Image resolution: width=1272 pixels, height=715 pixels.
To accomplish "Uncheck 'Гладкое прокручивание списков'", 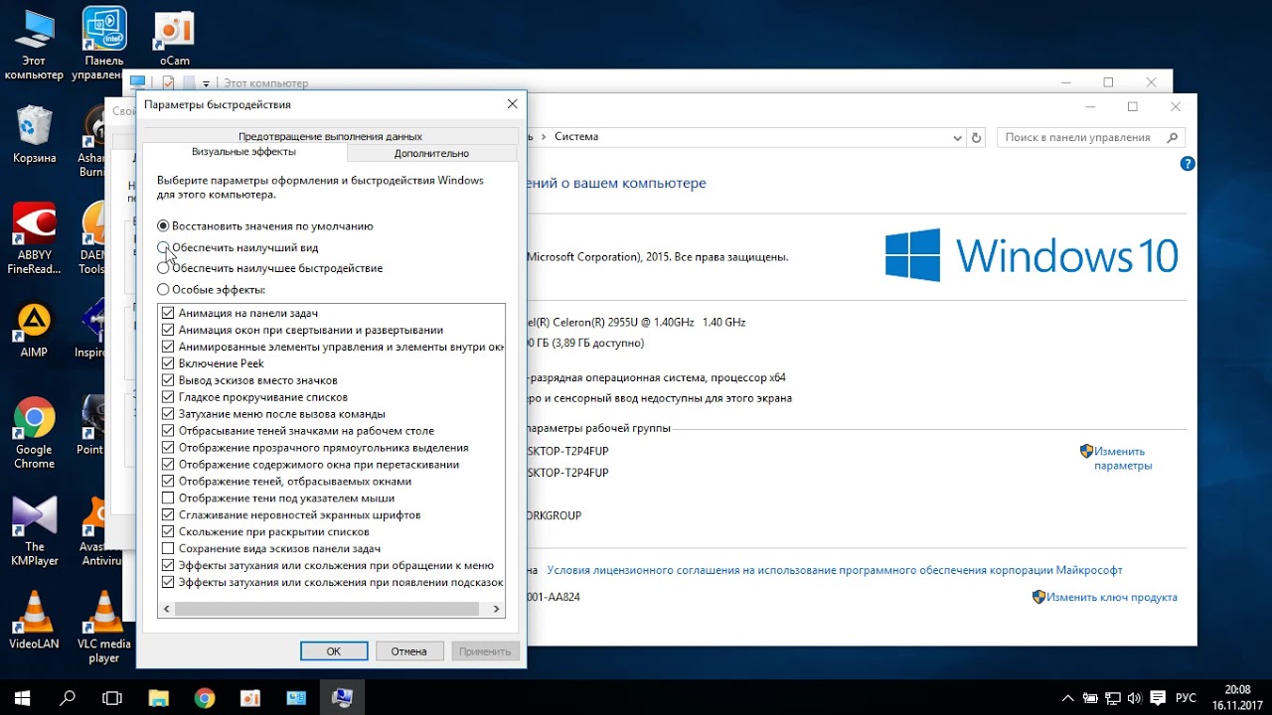I will (x=168, y=397).
